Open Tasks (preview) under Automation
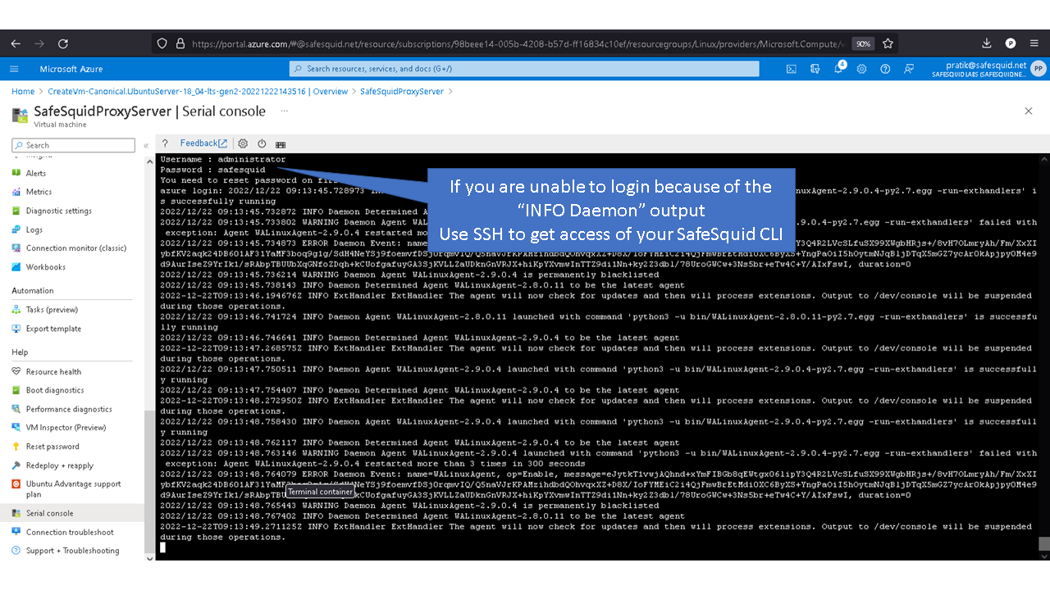Screen dimensions: 1050x590 [x=52, y=310]
